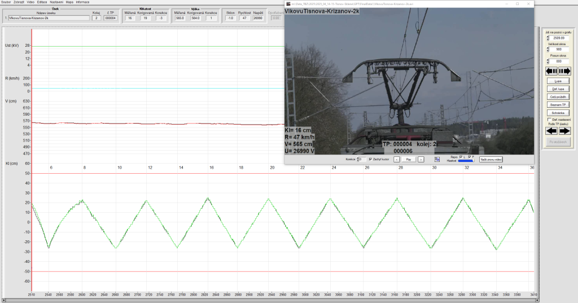
Task: Click the Napětí field 26990
Action: coord(258,18)
